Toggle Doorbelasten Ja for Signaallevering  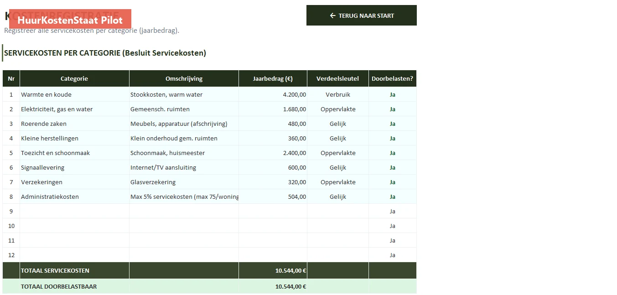393,167
